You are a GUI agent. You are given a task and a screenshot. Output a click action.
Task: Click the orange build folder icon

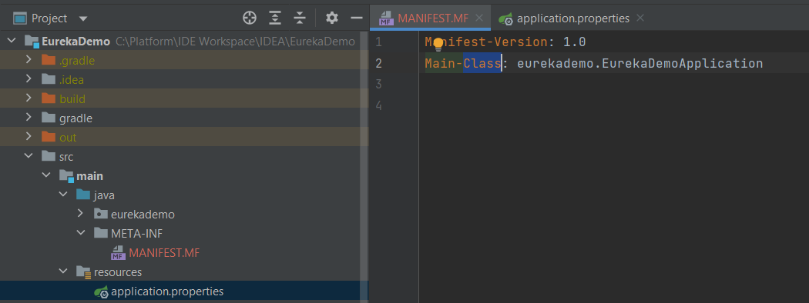tap(49, 98)
